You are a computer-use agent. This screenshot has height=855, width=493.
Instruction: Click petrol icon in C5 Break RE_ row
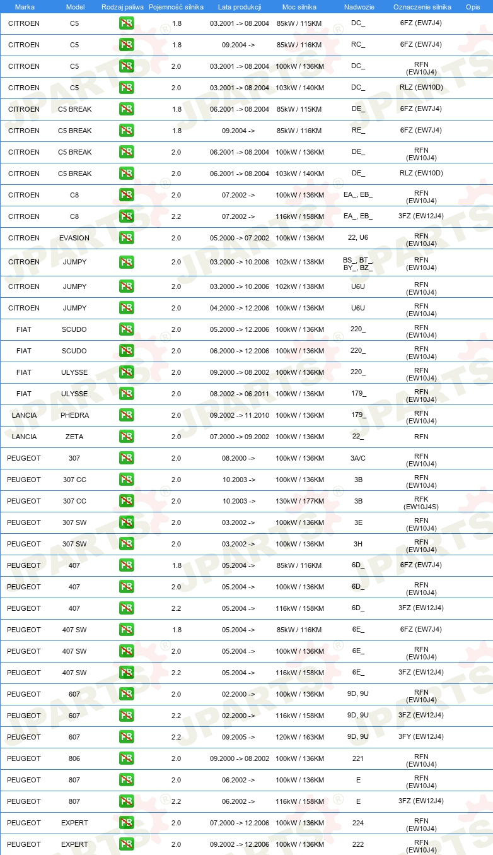(127, 131)
